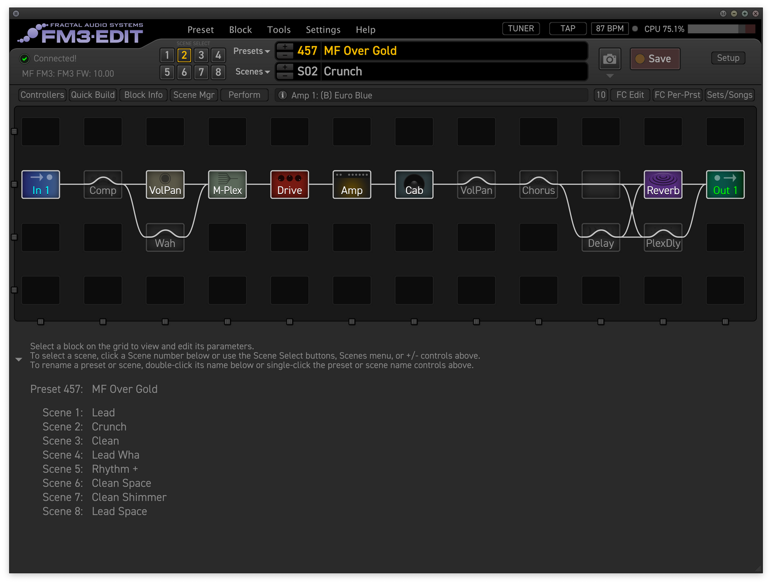Open the Settings menu
Screen dimensions: 772x584
tap(323, 29)
